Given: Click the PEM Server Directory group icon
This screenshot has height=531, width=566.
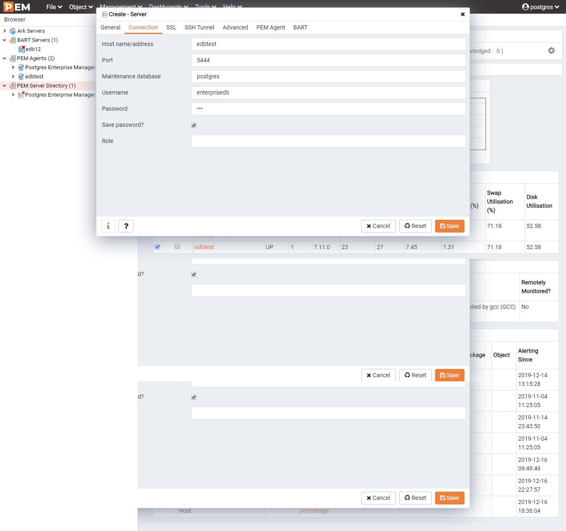Looking at the screenshot, I should pyautogui.click(x=13, y=86).
